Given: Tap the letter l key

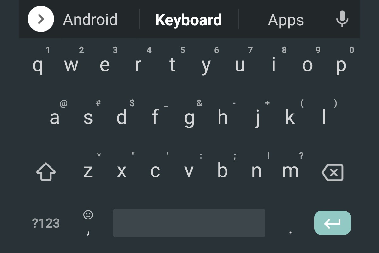Looking at the screenshot, I should 324,117.
